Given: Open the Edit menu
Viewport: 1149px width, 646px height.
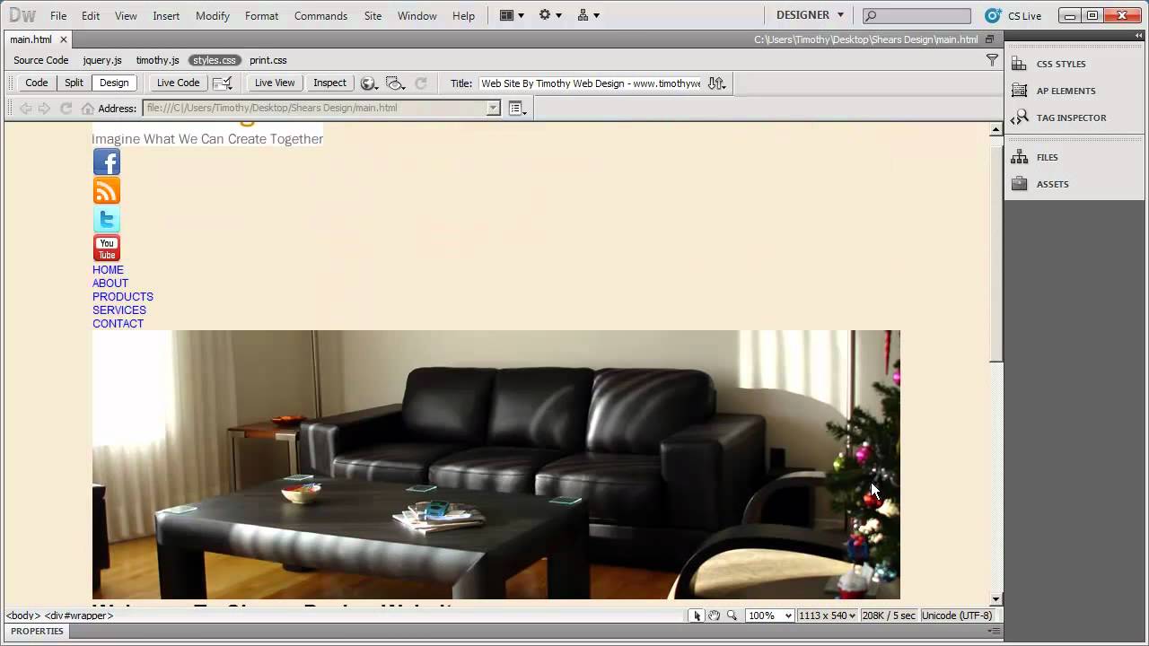Looking at the screenshot, I should pos(91,16).
